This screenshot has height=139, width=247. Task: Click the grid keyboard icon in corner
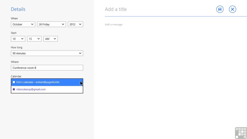click(241, 133)
